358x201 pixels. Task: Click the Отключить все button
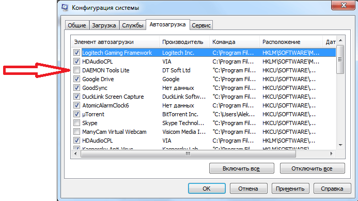312,168
